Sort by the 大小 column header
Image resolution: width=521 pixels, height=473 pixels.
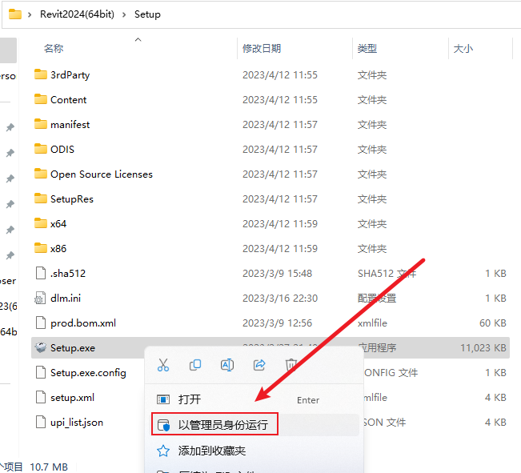pyautogui.click(x=463, y=49)
